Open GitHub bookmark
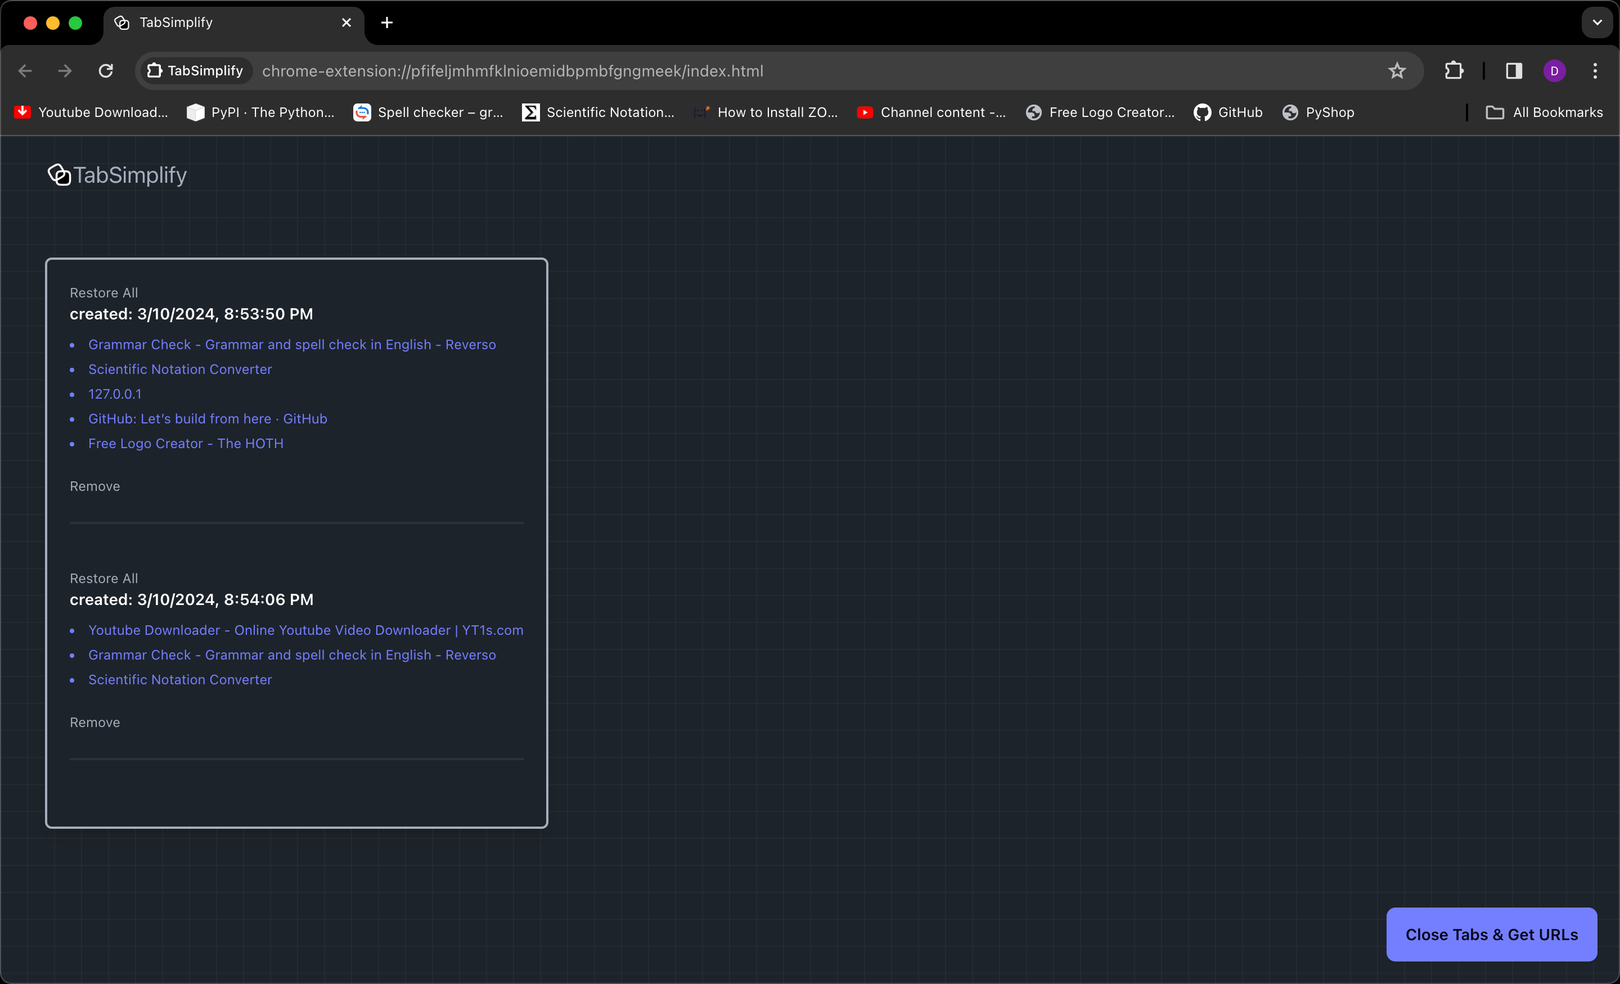Screen dimensions: 1620x984 (x=1228, y=112)
